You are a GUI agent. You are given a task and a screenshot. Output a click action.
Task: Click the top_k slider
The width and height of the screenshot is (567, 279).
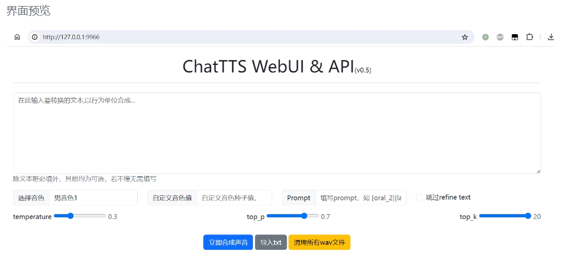(x=505, y=216)
